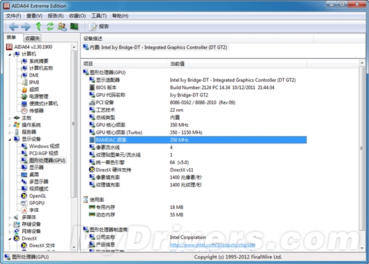Click the 传感器 sensor icon

[24, 111]
